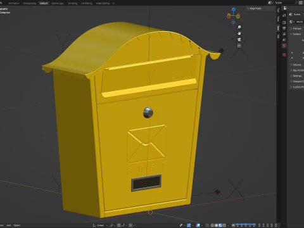Collapse the Surface panel

296,34
